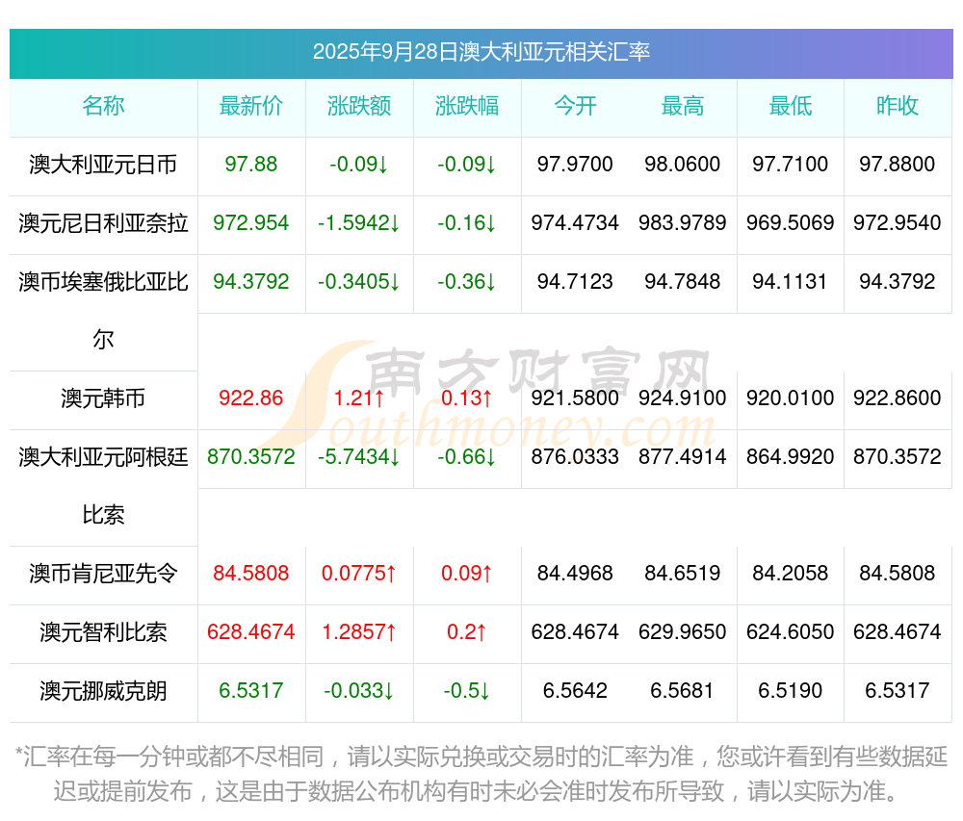Select the row name '澳大利亚元日币'
963x821 pixels.
(103, 165)
